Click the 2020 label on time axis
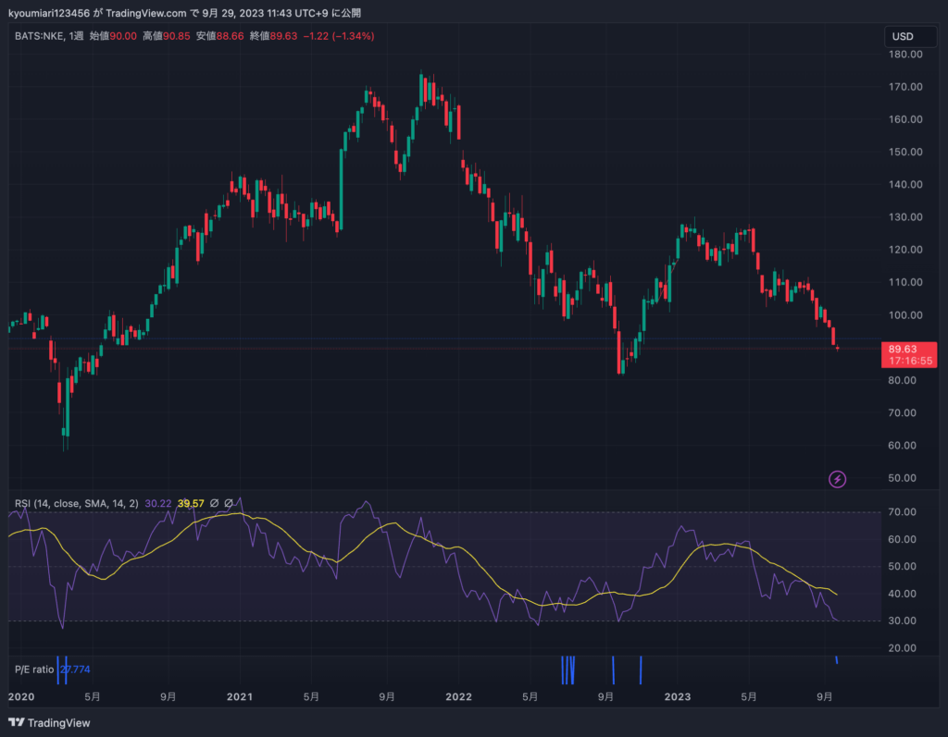948x737 pixels. (21, 696)
